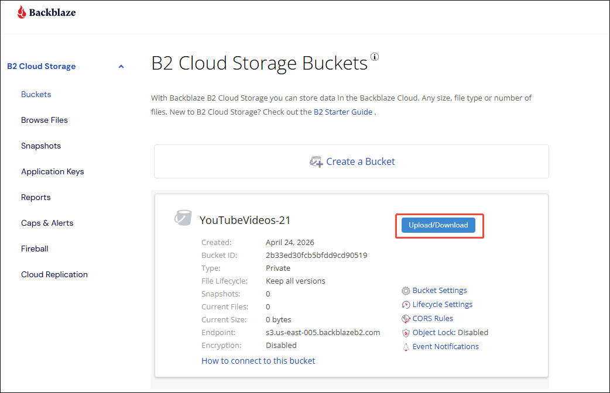
Task: Click the bucket-plus icon in Create a Bucket
Action: point(316,162)
